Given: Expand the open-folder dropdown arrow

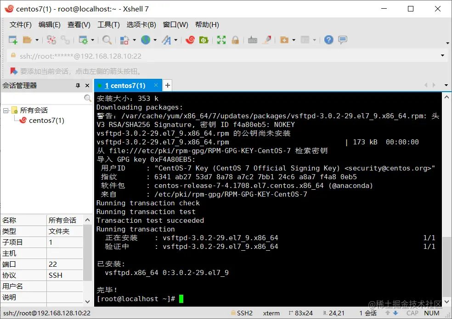Looking at the screenshot, I should [x=37, y=40].
